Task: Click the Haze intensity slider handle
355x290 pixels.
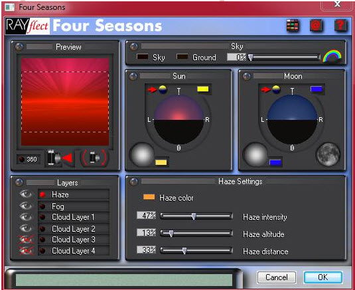Action: (194, 217)
